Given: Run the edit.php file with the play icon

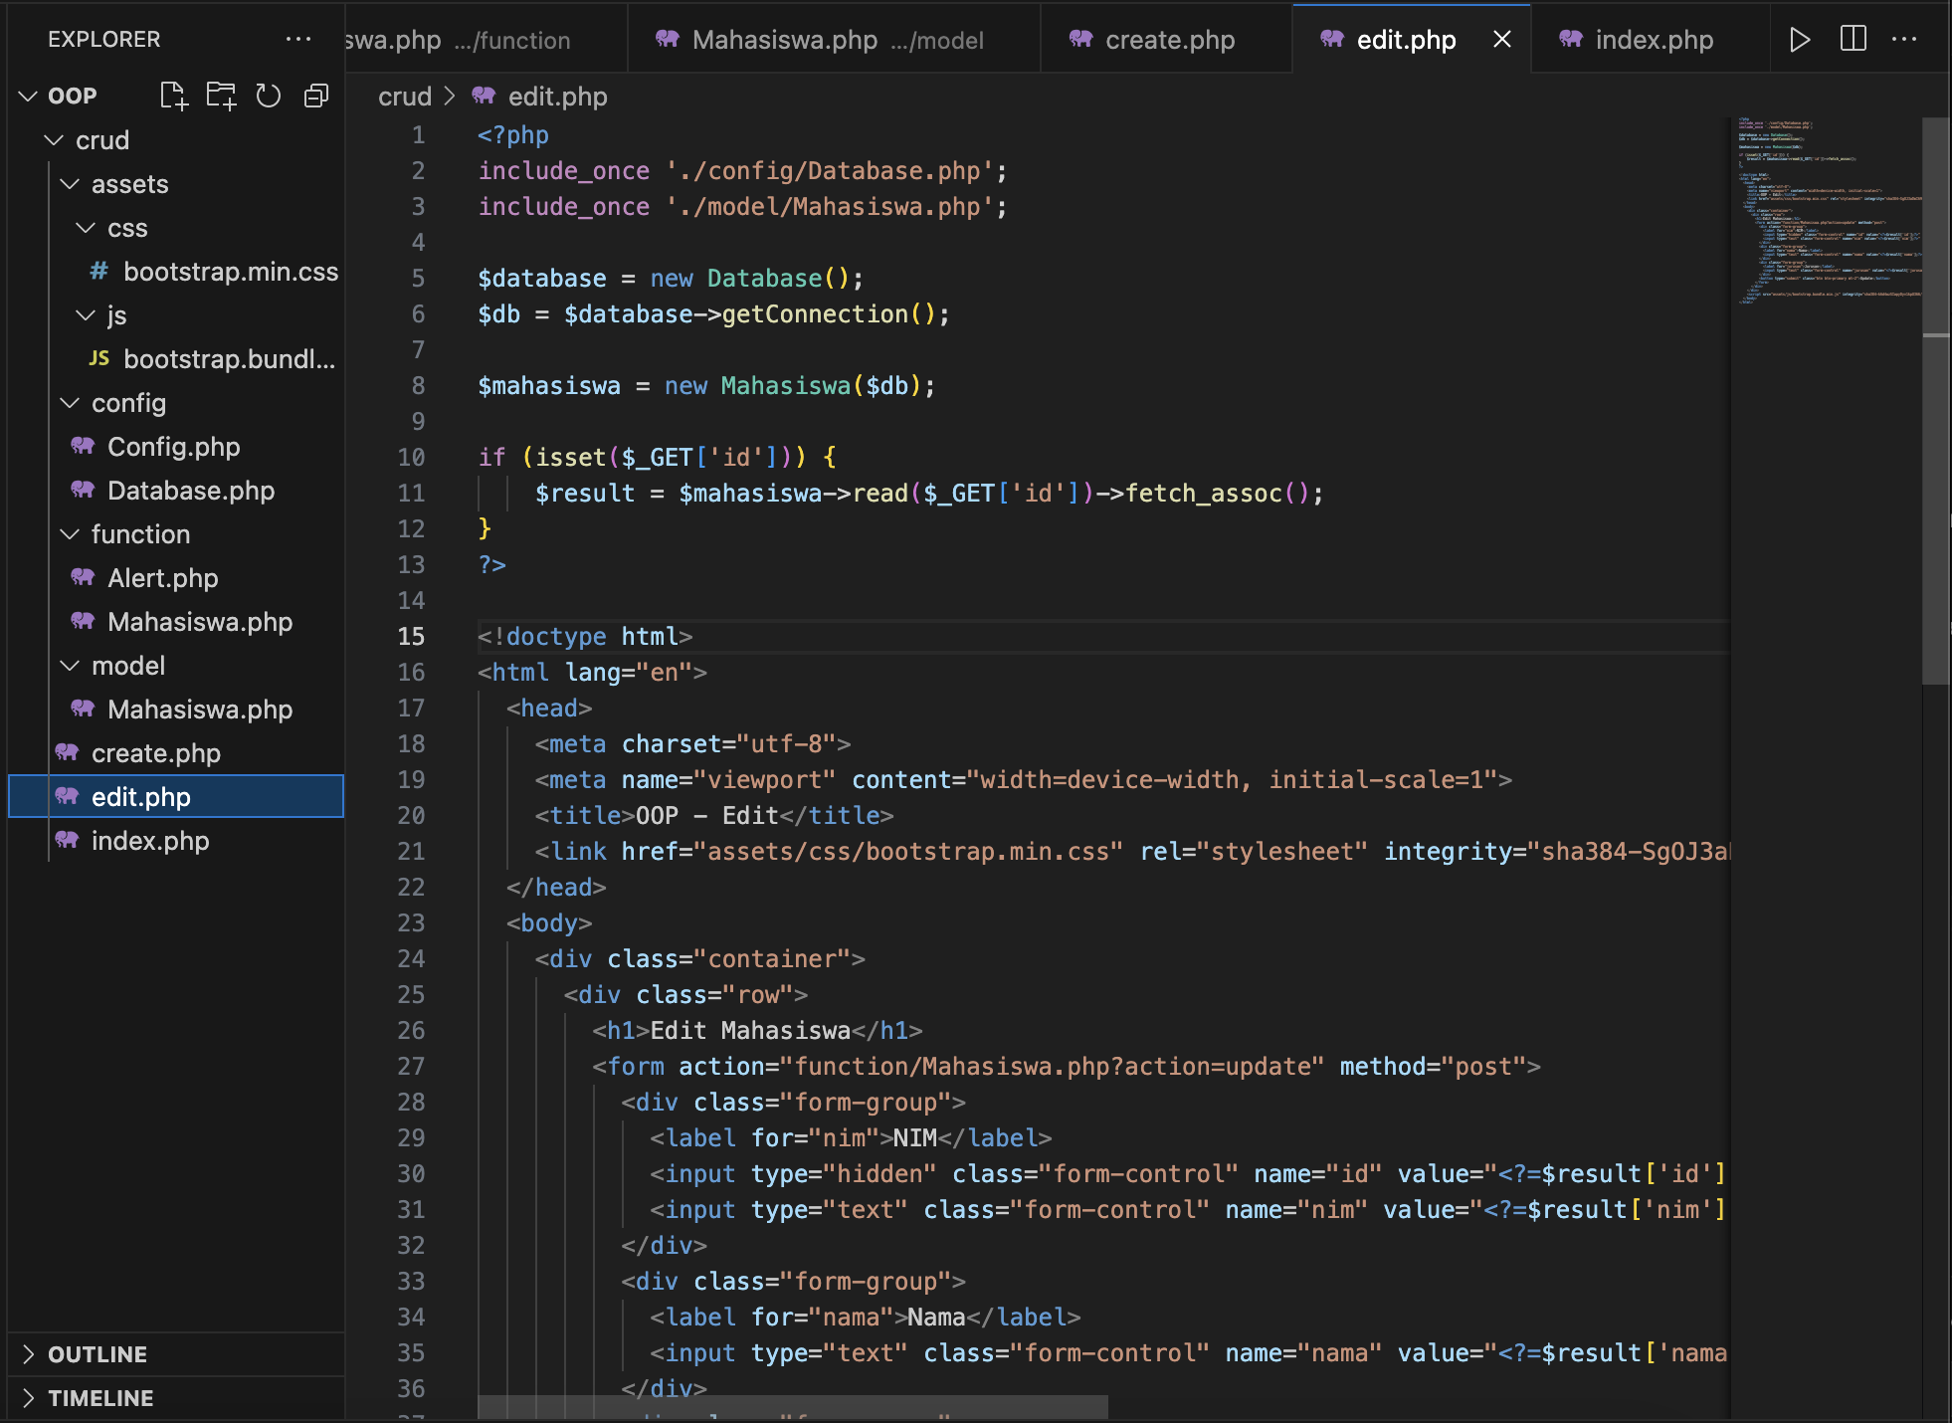Looking at the screenshot, I should 1799,39.
